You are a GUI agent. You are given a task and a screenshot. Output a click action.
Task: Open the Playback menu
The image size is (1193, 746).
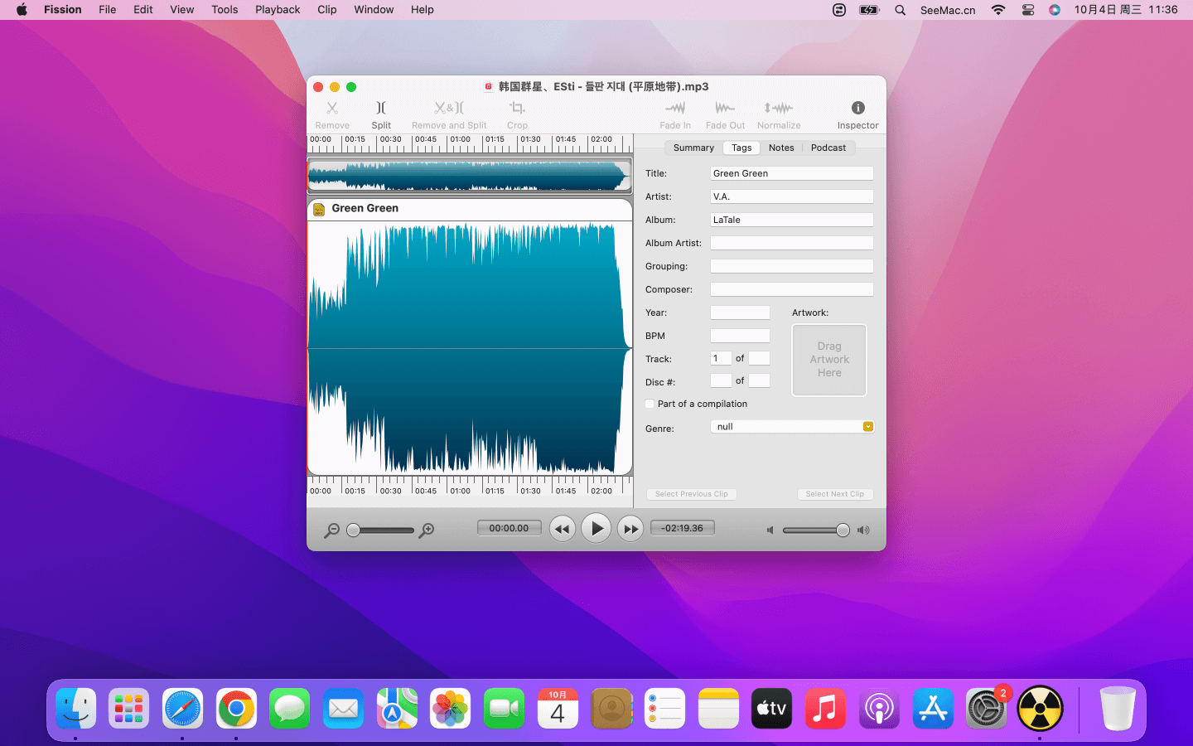(x=278, y=10)
